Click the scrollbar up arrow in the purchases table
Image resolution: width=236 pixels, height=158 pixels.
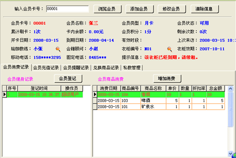coord(230,89)
